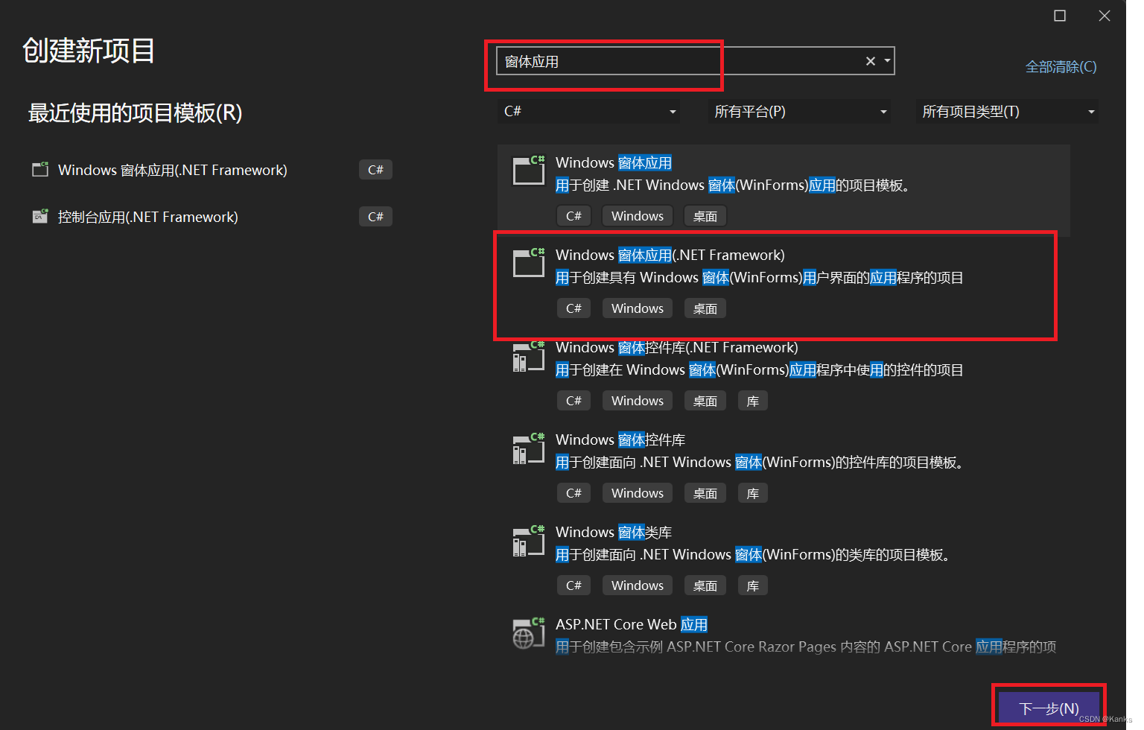Clear the search box with the X icon
The width and height of the screenshot is (1144, 730).
pos(870,61)
